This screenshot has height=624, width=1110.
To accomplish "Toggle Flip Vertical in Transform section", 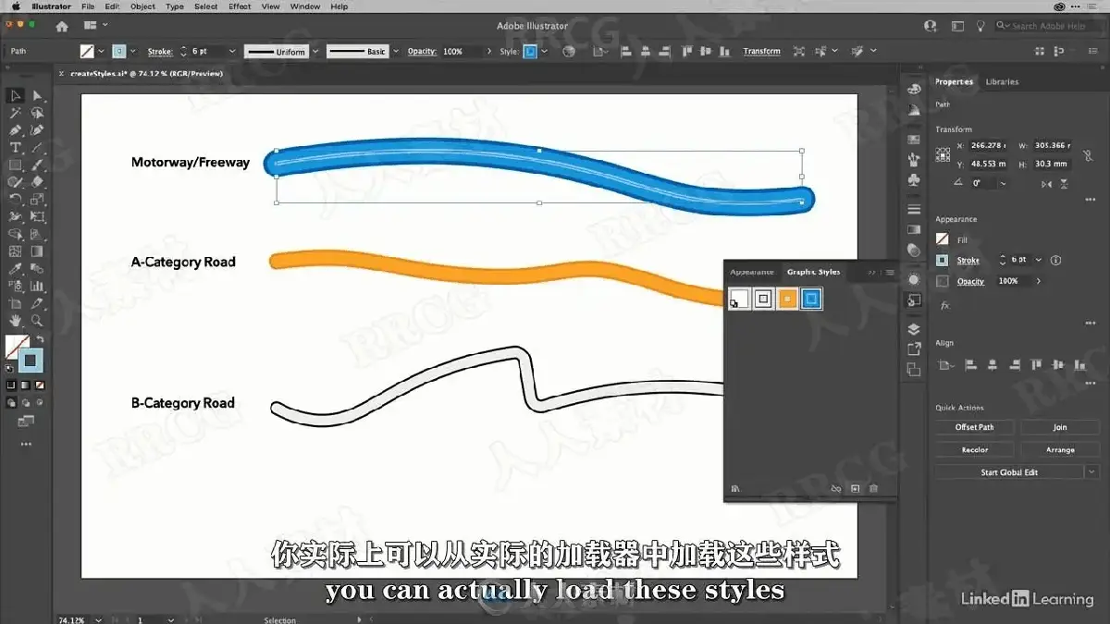I will (1066, 183).
